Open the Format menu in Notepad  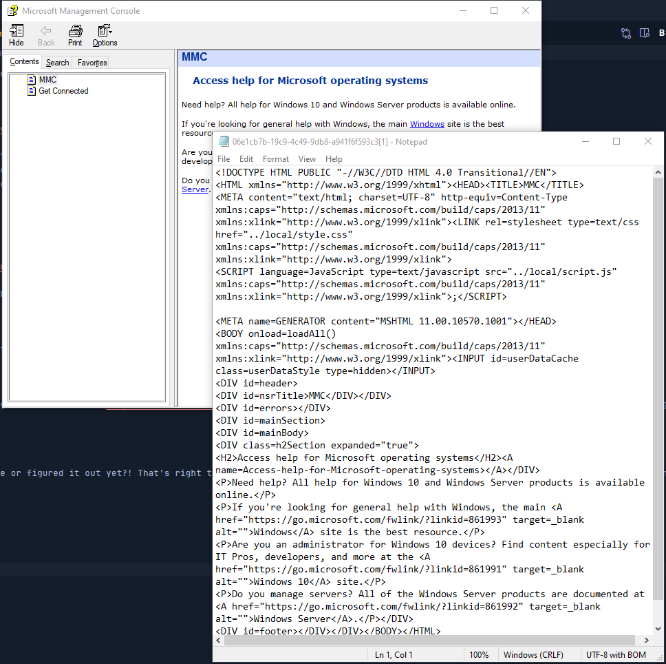click(x=276, y=159)
